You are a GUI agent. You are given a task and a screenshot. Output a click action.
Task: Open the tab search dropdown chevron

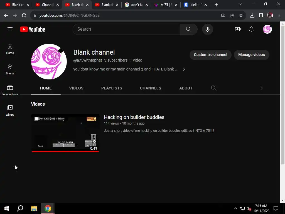click(240, 4)
